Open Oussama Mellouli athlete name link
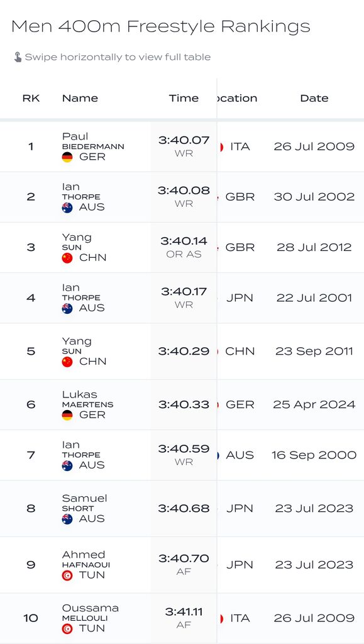The image size is (364, 644). (x=91, y=613)
